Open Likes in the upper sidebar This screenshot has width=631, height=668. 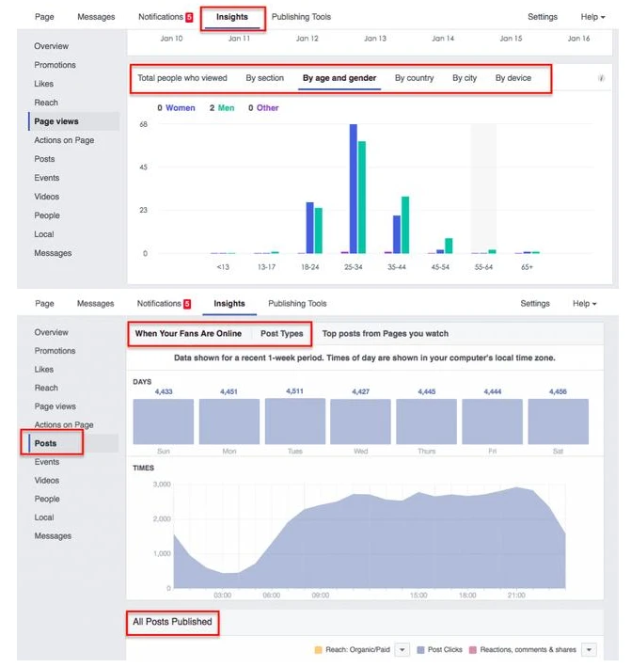click(44, 84)
